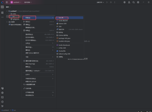Create an EditorConfig file
Viewport: 152px width, 112px height.
pos(69,54)
